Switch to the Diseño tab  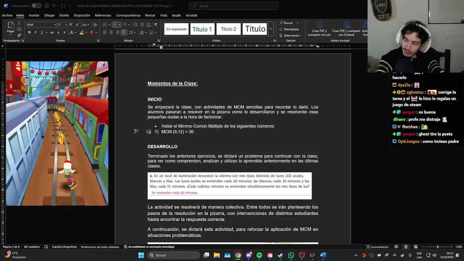64,15
